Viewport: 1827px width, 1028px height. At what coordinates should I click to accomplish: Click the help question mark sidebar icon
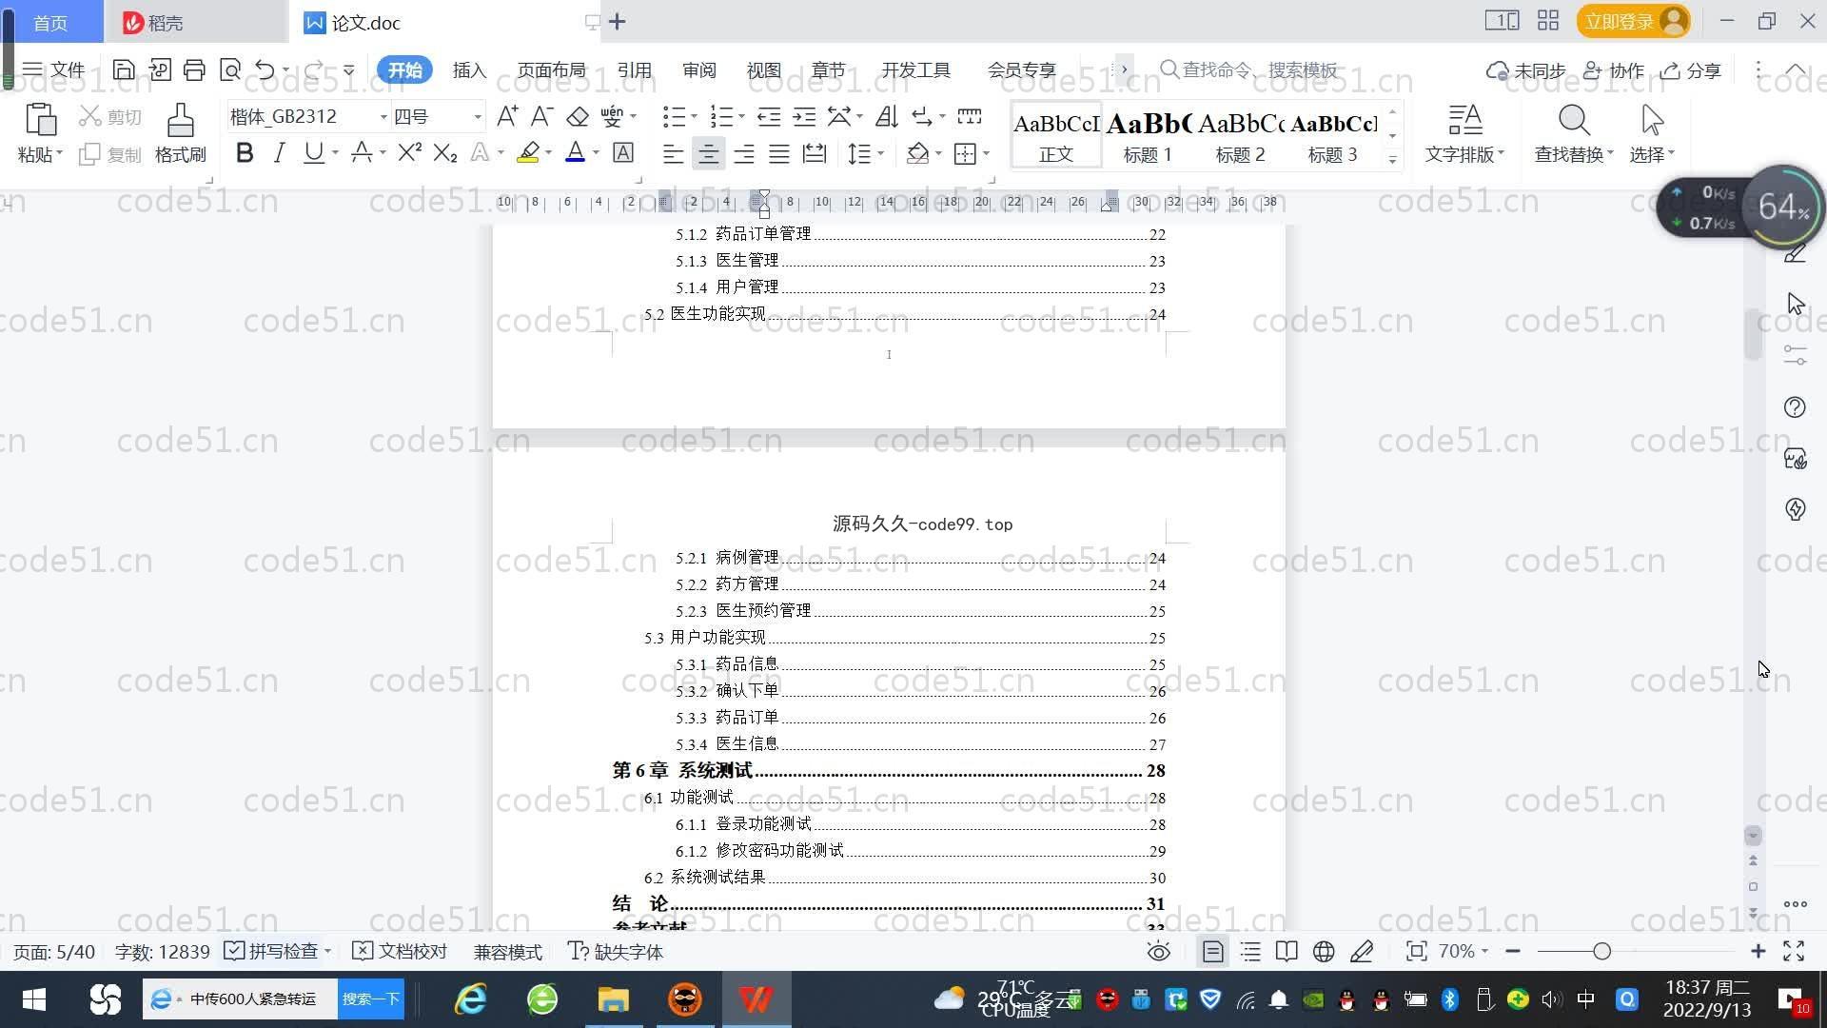(x=1795, y=407)
